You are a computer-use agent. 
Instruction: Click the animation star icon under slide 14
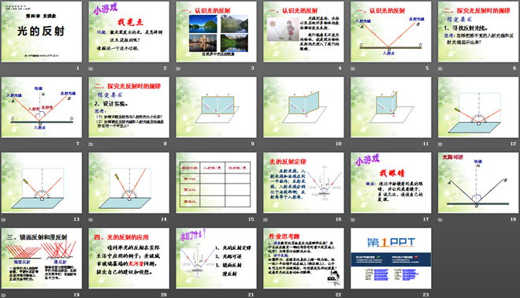(x=91, y=220)
